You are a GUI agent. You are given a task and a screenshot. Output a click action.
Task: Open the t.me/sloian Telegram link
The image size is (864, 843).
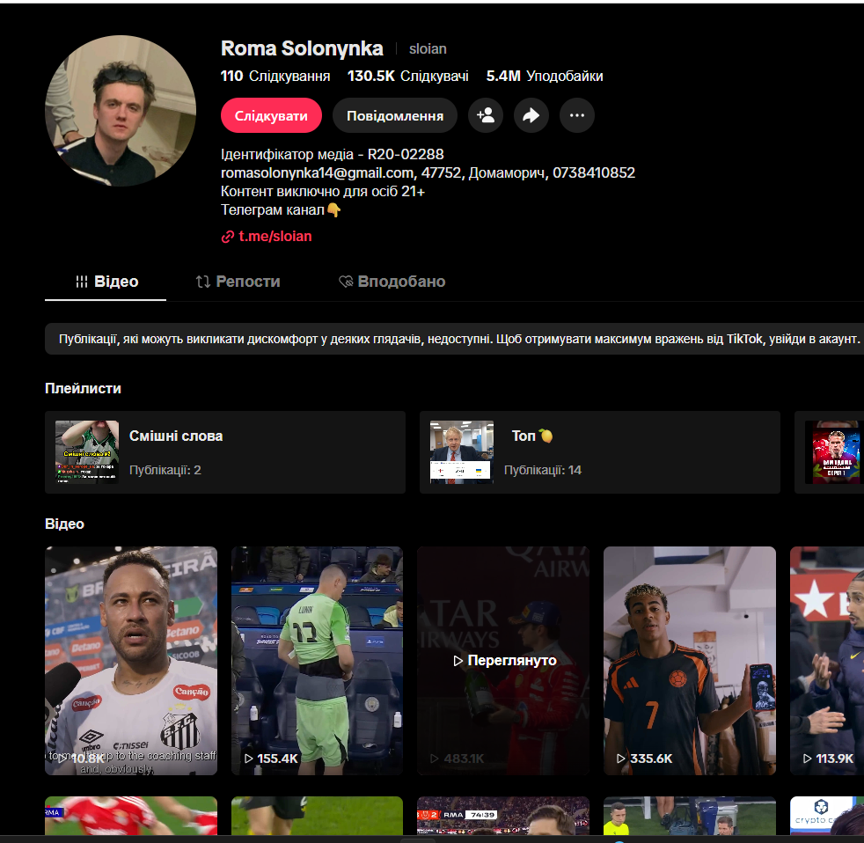point(275,237)
